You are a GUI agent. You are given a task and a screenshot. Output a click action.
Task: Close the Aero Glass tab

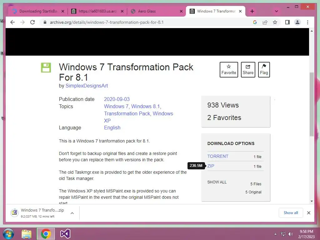[181, 11]
